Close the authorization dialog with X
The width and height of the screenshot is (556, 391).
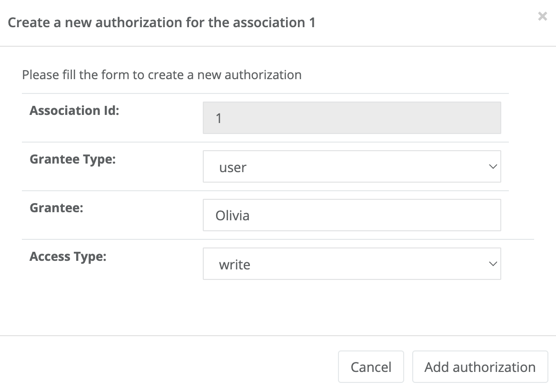coord(542,16)
